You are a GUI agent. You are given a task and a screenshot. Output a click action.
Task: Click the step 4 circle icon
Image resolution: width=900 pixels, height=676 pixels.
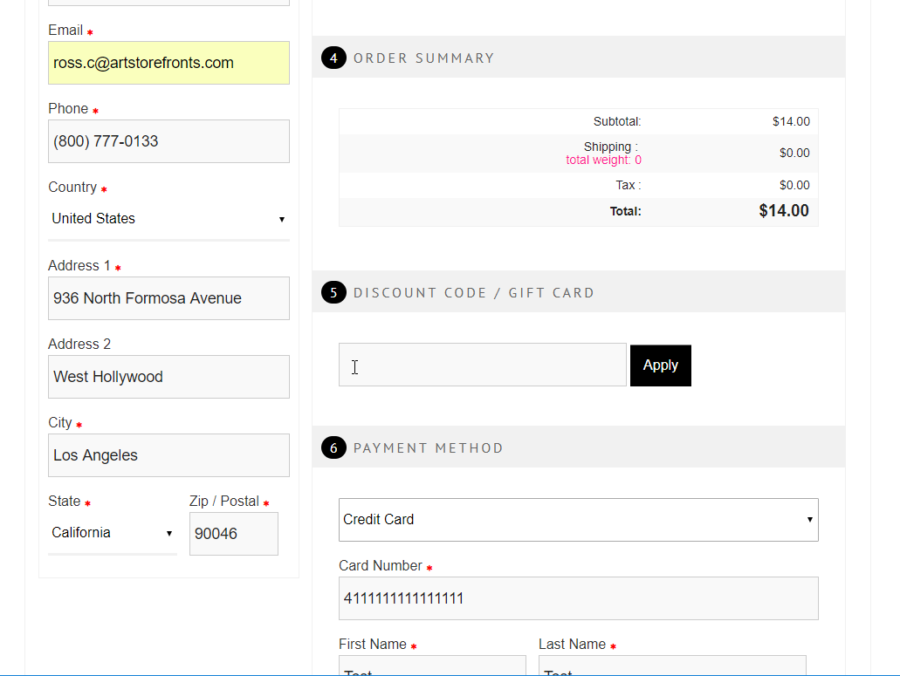coord(333,58)
